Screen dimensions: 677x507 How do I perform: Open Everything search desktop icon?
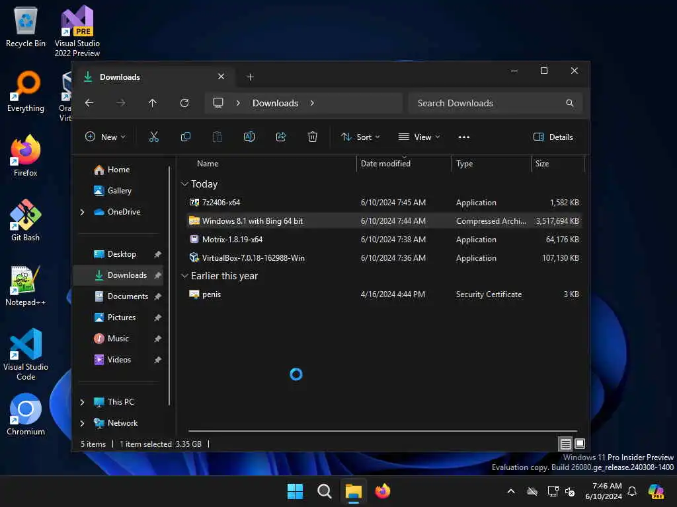[26, 91]
